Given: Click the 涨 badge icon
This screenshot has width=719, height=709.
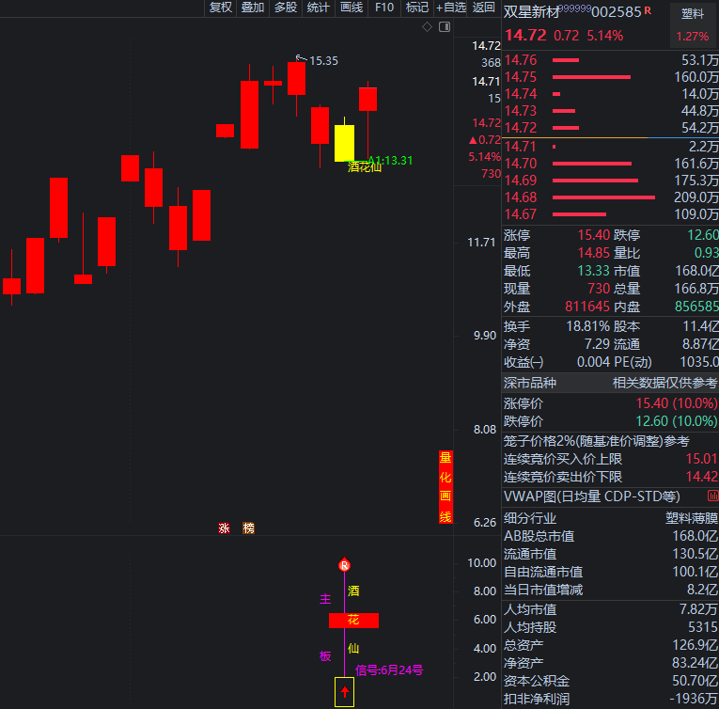Looking at the screenshot, I should (224, 528).
